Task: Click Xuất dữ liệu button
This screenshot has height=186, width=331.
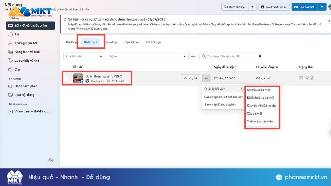Action: click(235, 7)
